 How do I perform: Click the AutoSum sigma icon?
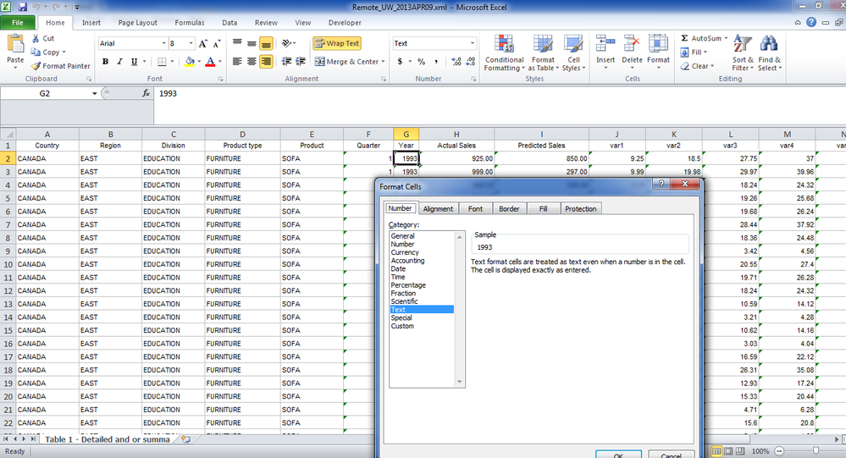(x=684, y=38)
